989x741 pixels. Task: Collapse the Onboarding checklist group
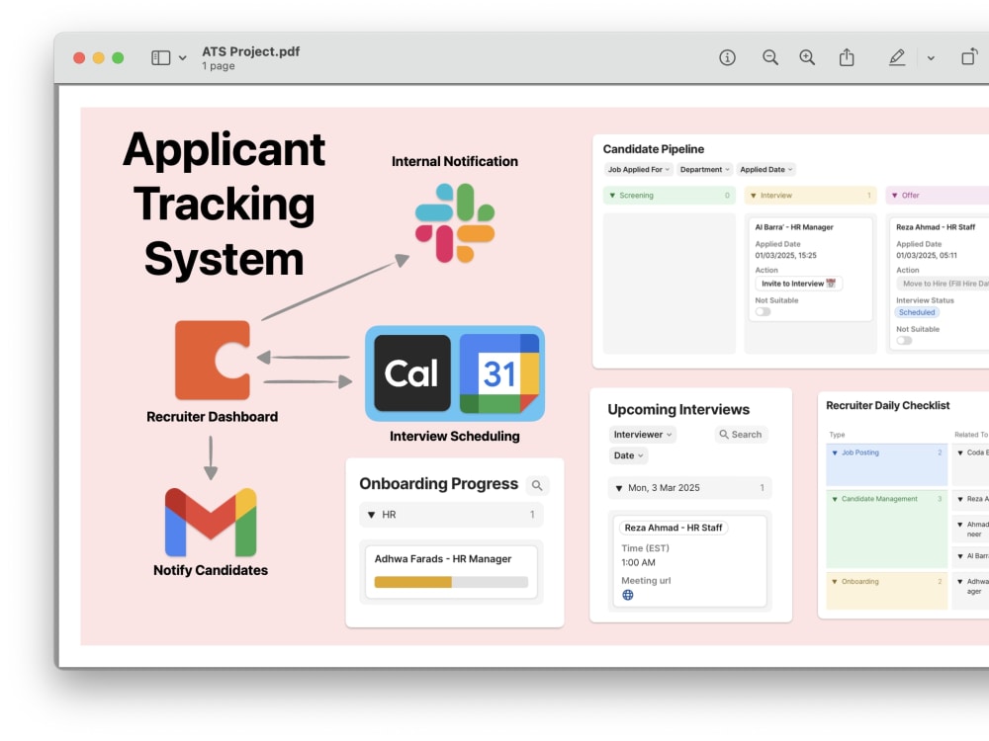pyautogui.click(x=835, y=582)
